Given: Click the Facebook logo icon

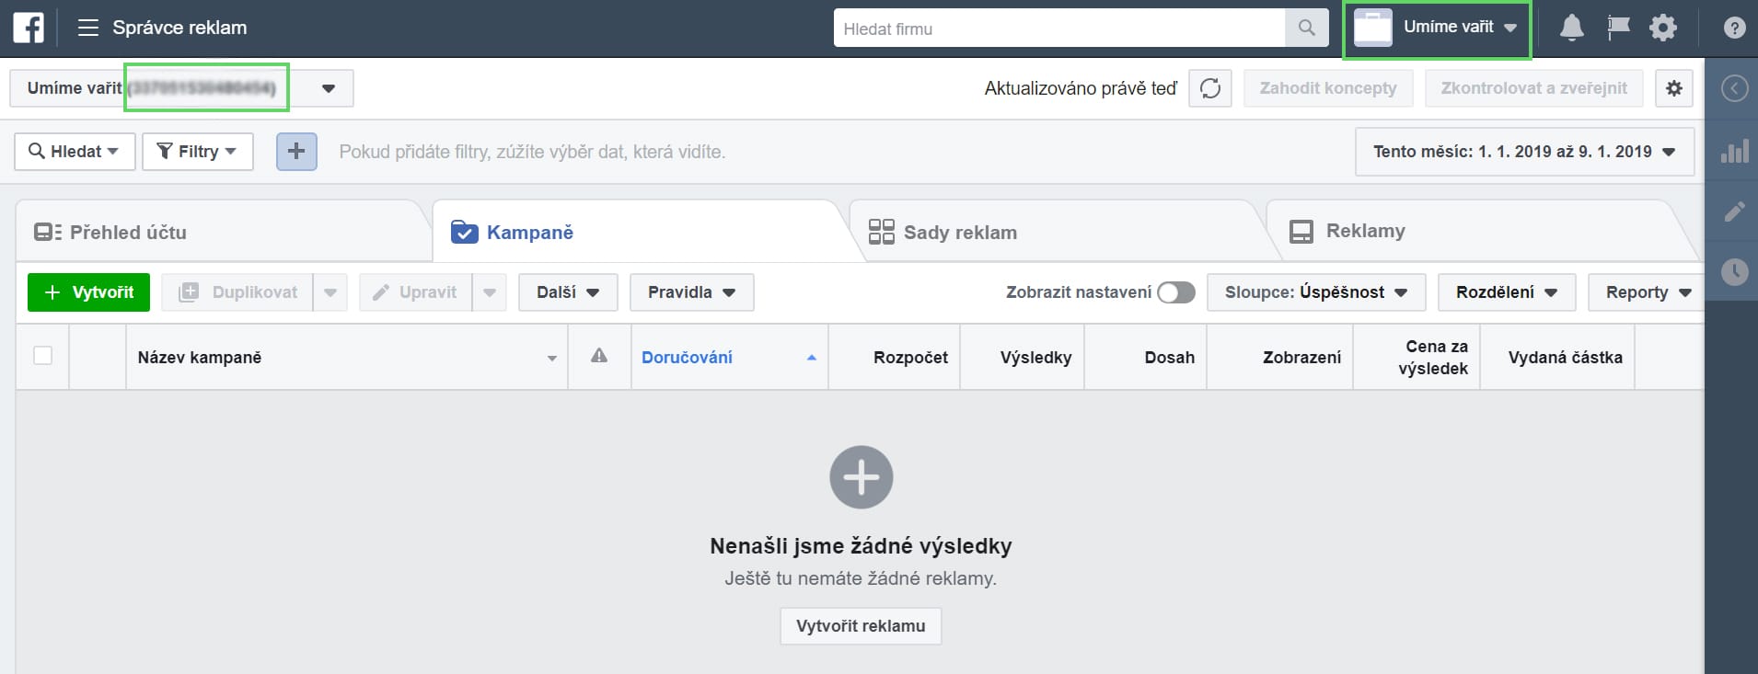Looking at the screenshot, I should [29, 28].
